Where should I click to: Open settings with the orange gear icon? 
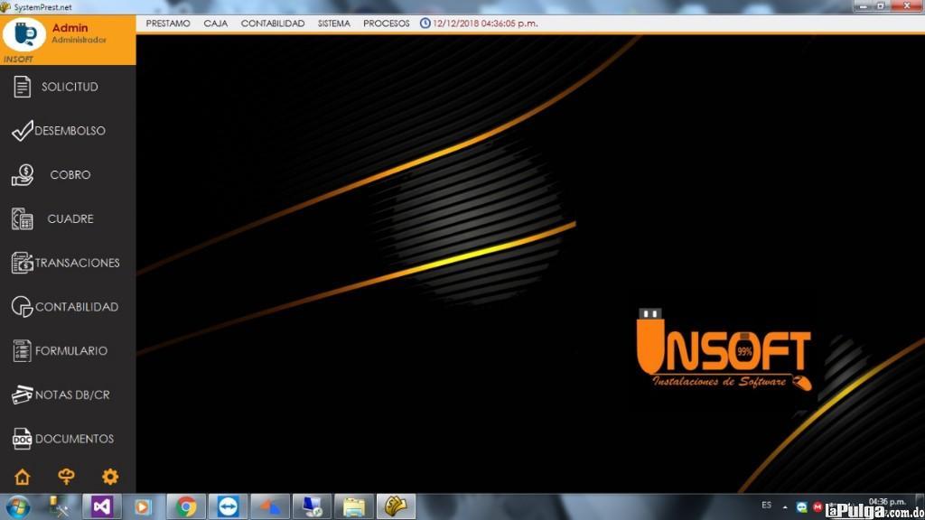[x=110, y=478]
